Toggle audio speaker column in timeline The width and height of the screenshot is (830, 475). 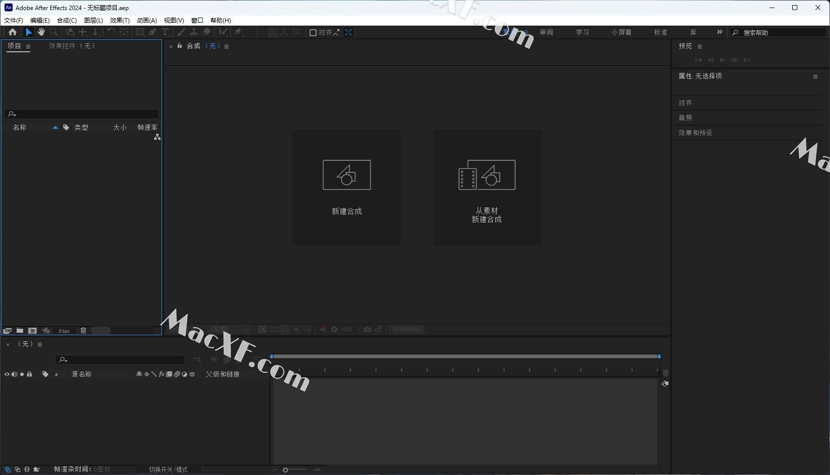[14, 374]
